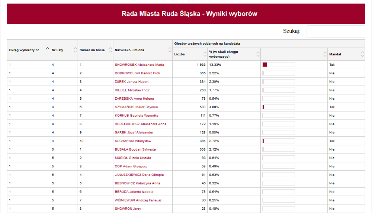Click vote count 394 in KUCHARSKI row
This screenshot has height=213, width=372.
pos(203,141)
